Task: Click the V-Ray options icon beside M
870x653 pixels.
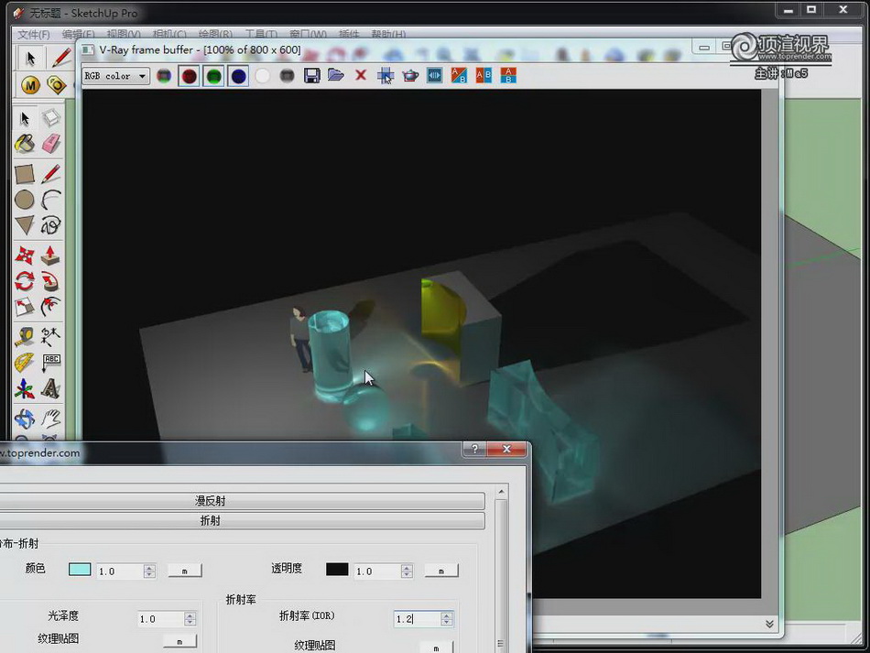Action: (56, 85)
